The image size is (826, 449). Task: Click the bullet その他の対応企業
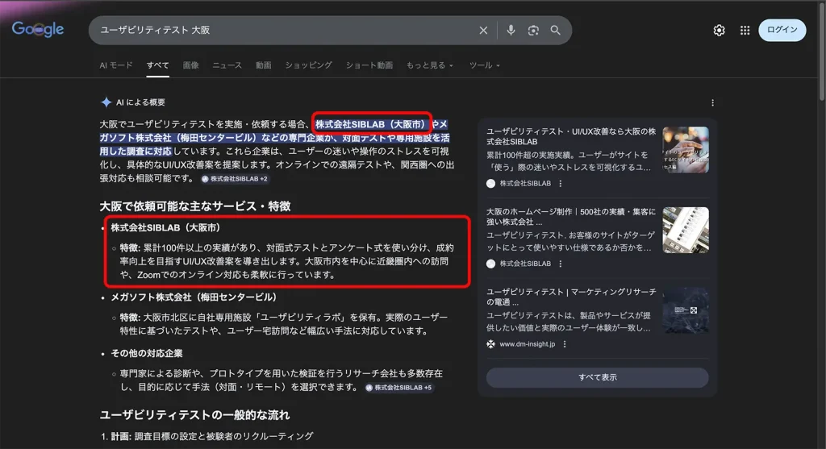[147, 353]
